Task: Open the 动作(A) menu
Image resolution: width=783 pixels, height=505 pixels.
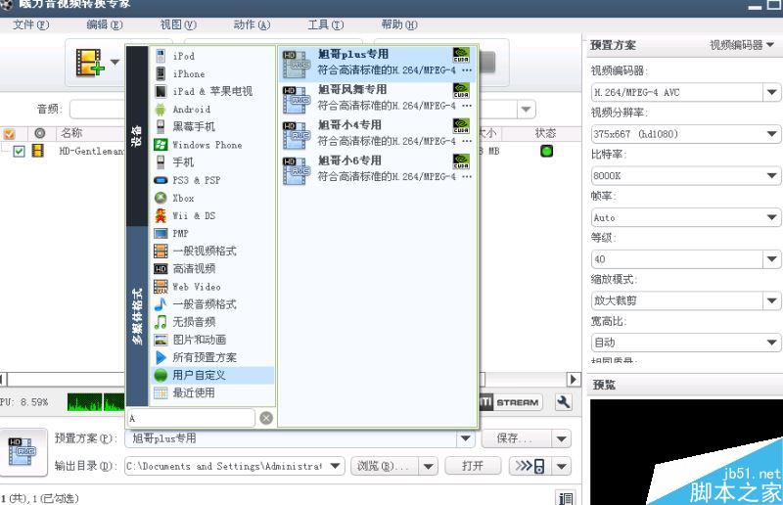Action: click(252, 24)
